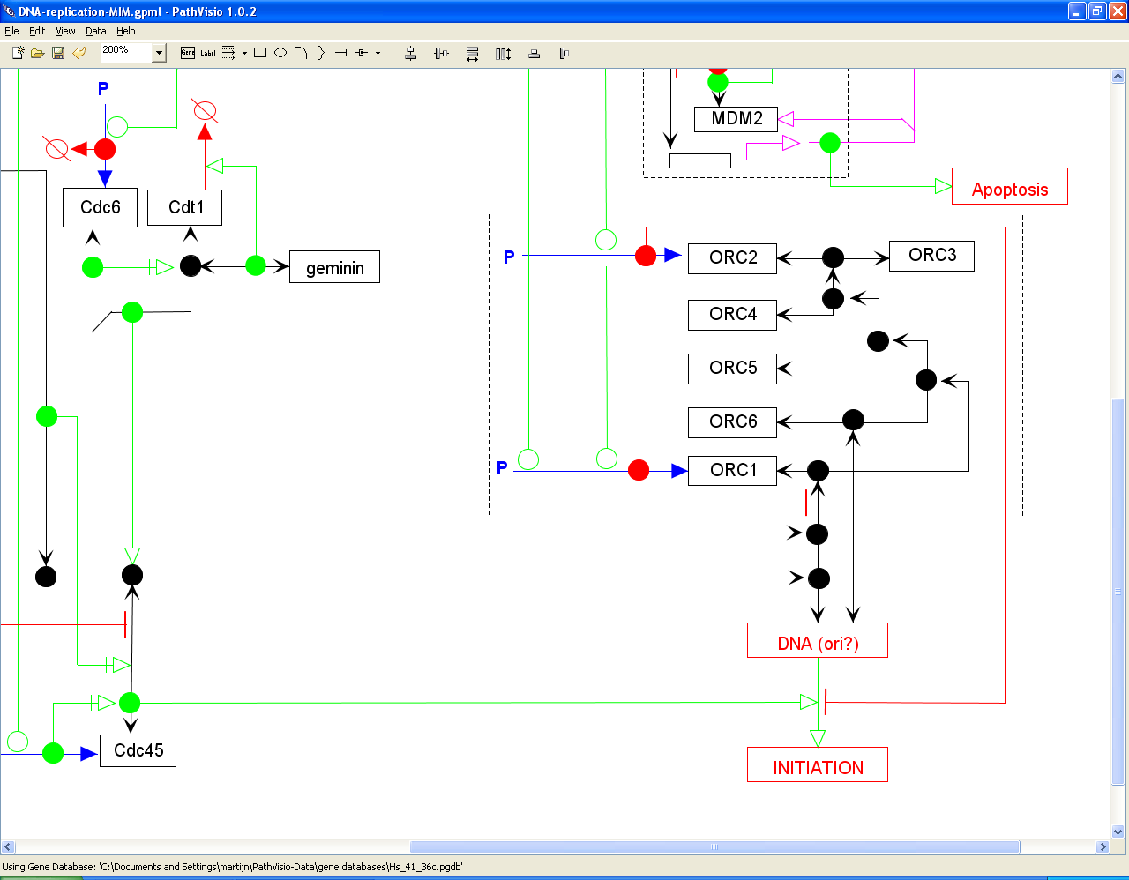Open the View menu
Image resolution: width=1129 pixels, height=880 pixels.
point(65,31)
